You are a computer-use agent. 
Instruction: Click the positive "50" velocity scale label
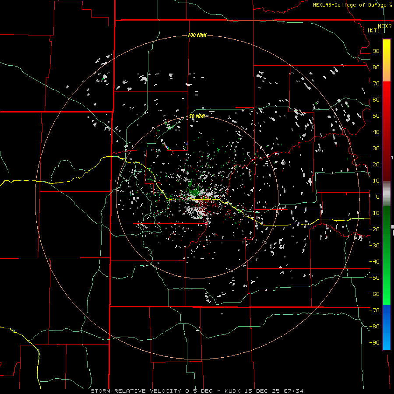376,116
